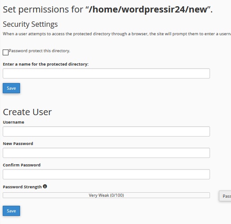
Task: Focus the Confirm Password field
Action: click(106, 174)
